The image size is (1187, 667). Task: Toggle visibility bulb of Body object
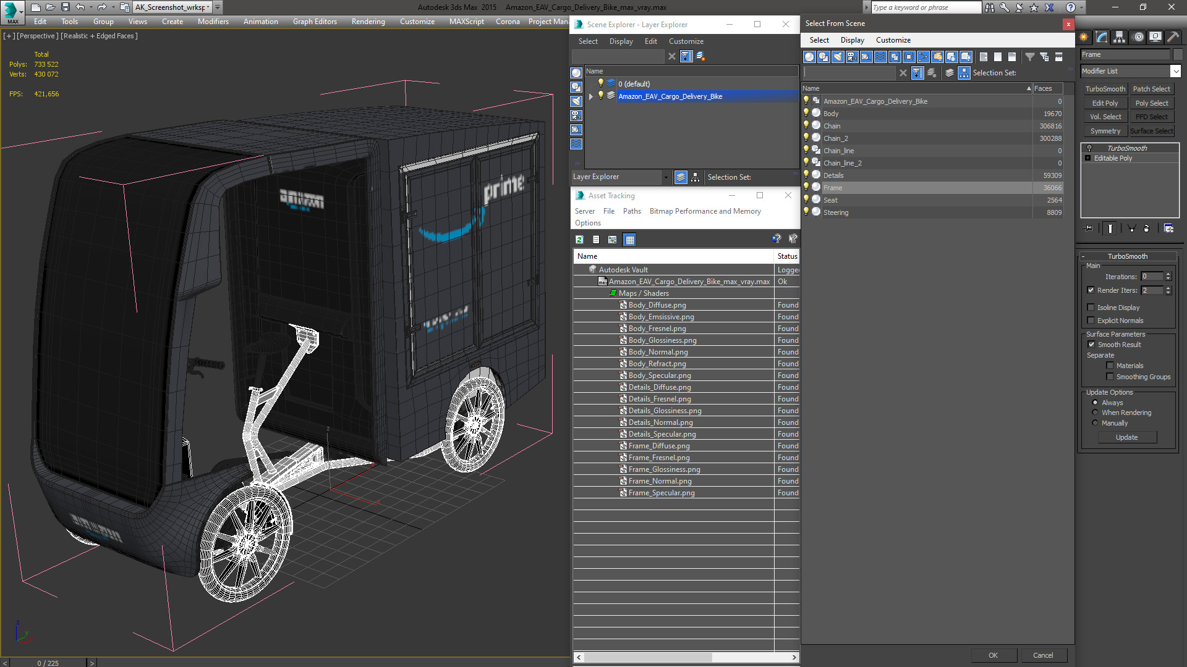[806, 113]
